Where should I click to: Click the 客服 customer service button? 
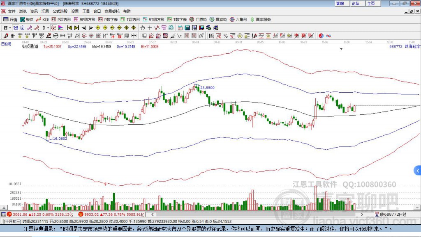pos(340,3)
